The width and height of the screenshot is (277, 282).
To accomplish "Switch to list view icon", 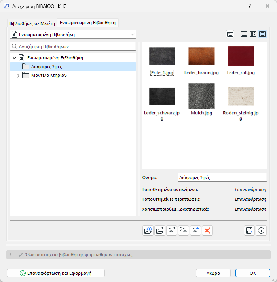I will tap(244, 34).
